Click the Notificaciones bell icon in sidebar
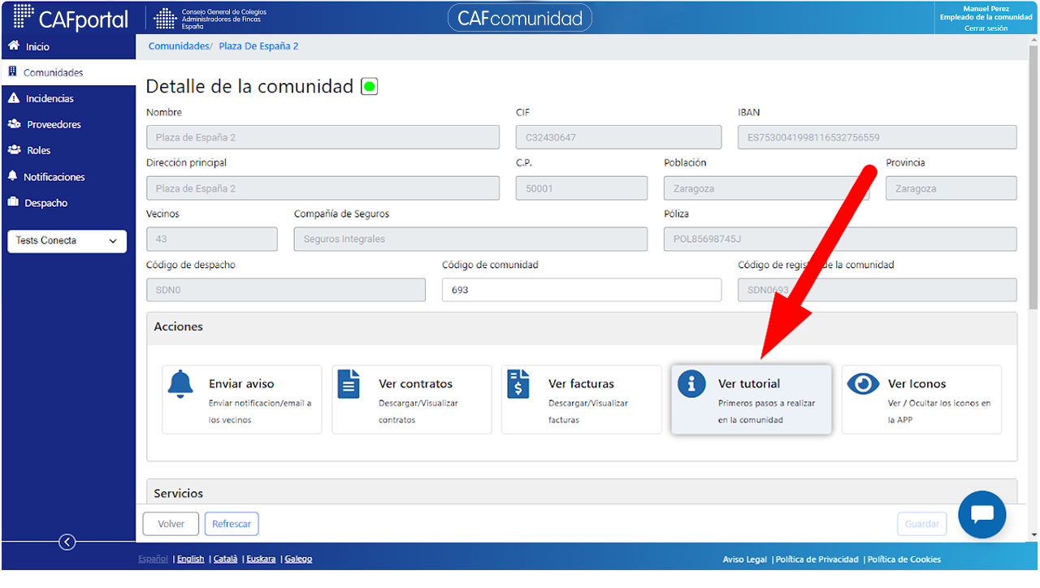The image size is (1040, 588). pyautogui.click(x=13, y=176)
